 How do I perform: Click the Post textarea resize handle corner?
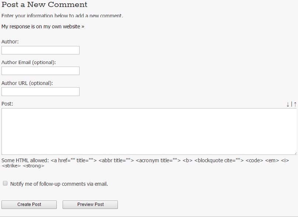[295, 153]
